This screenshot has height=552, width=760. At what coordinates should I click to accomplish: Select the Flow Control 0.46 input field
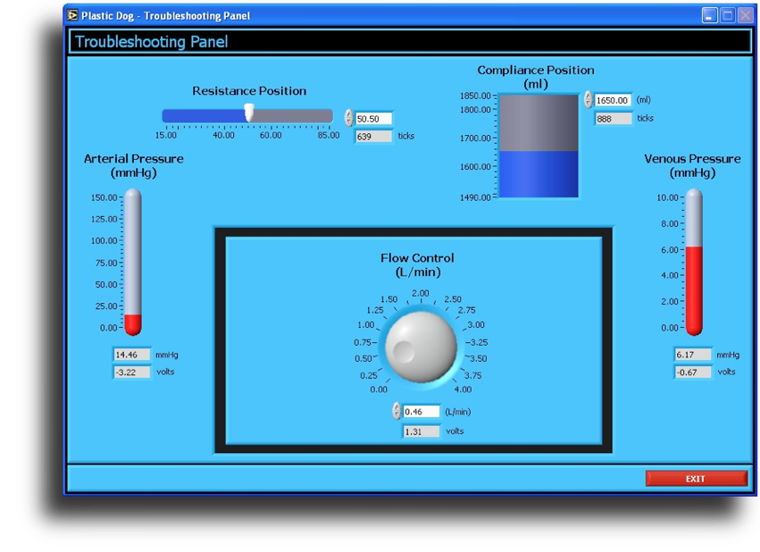(421, 412)
